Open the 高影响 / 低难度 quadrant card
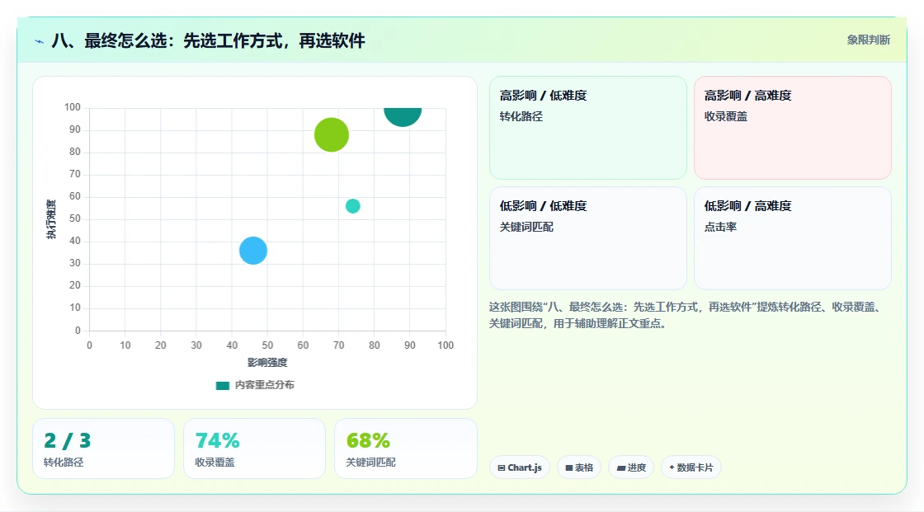Viewport: 924px width, 512px height. click(588, 128)
